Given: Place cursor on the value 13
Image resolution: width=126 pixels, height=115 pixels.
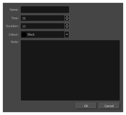Looking at the screenshot, I should tap(24, 26).
